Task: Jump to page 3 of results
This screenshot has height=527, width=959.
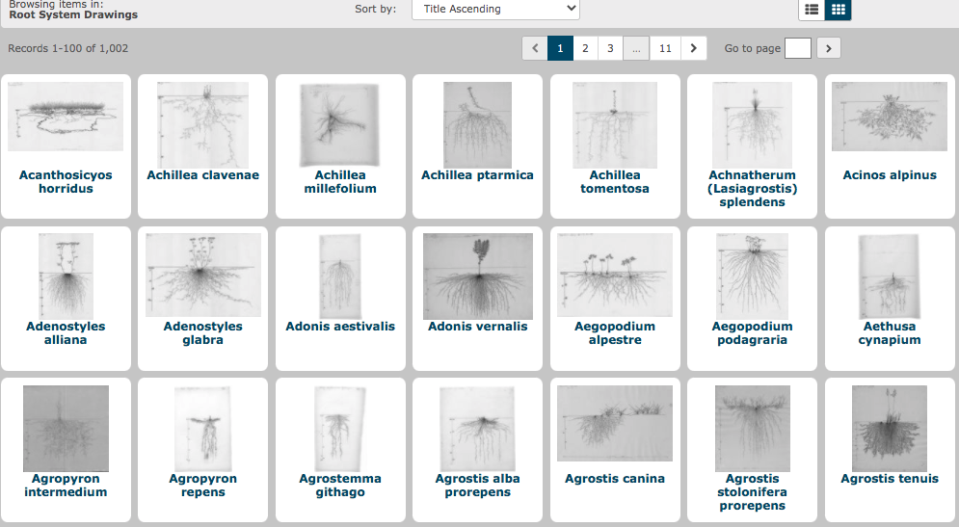Action: (x=610, y=48)
